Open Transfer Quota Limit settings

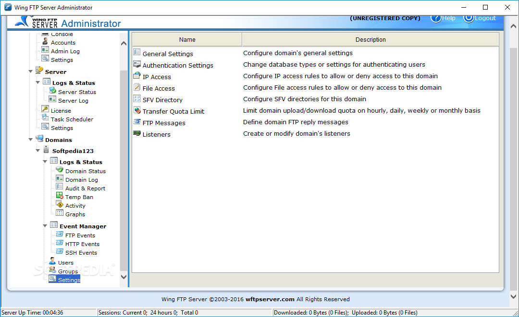pos(173,112)
